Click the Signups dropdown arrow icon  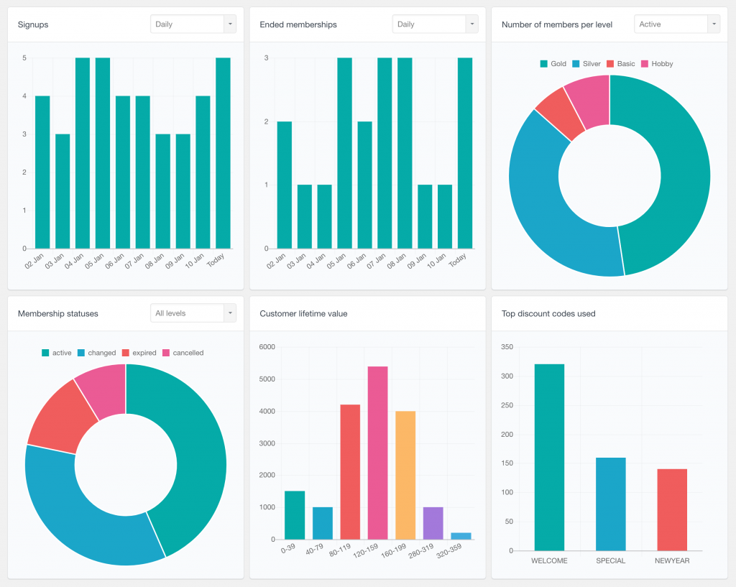[229, 24]
